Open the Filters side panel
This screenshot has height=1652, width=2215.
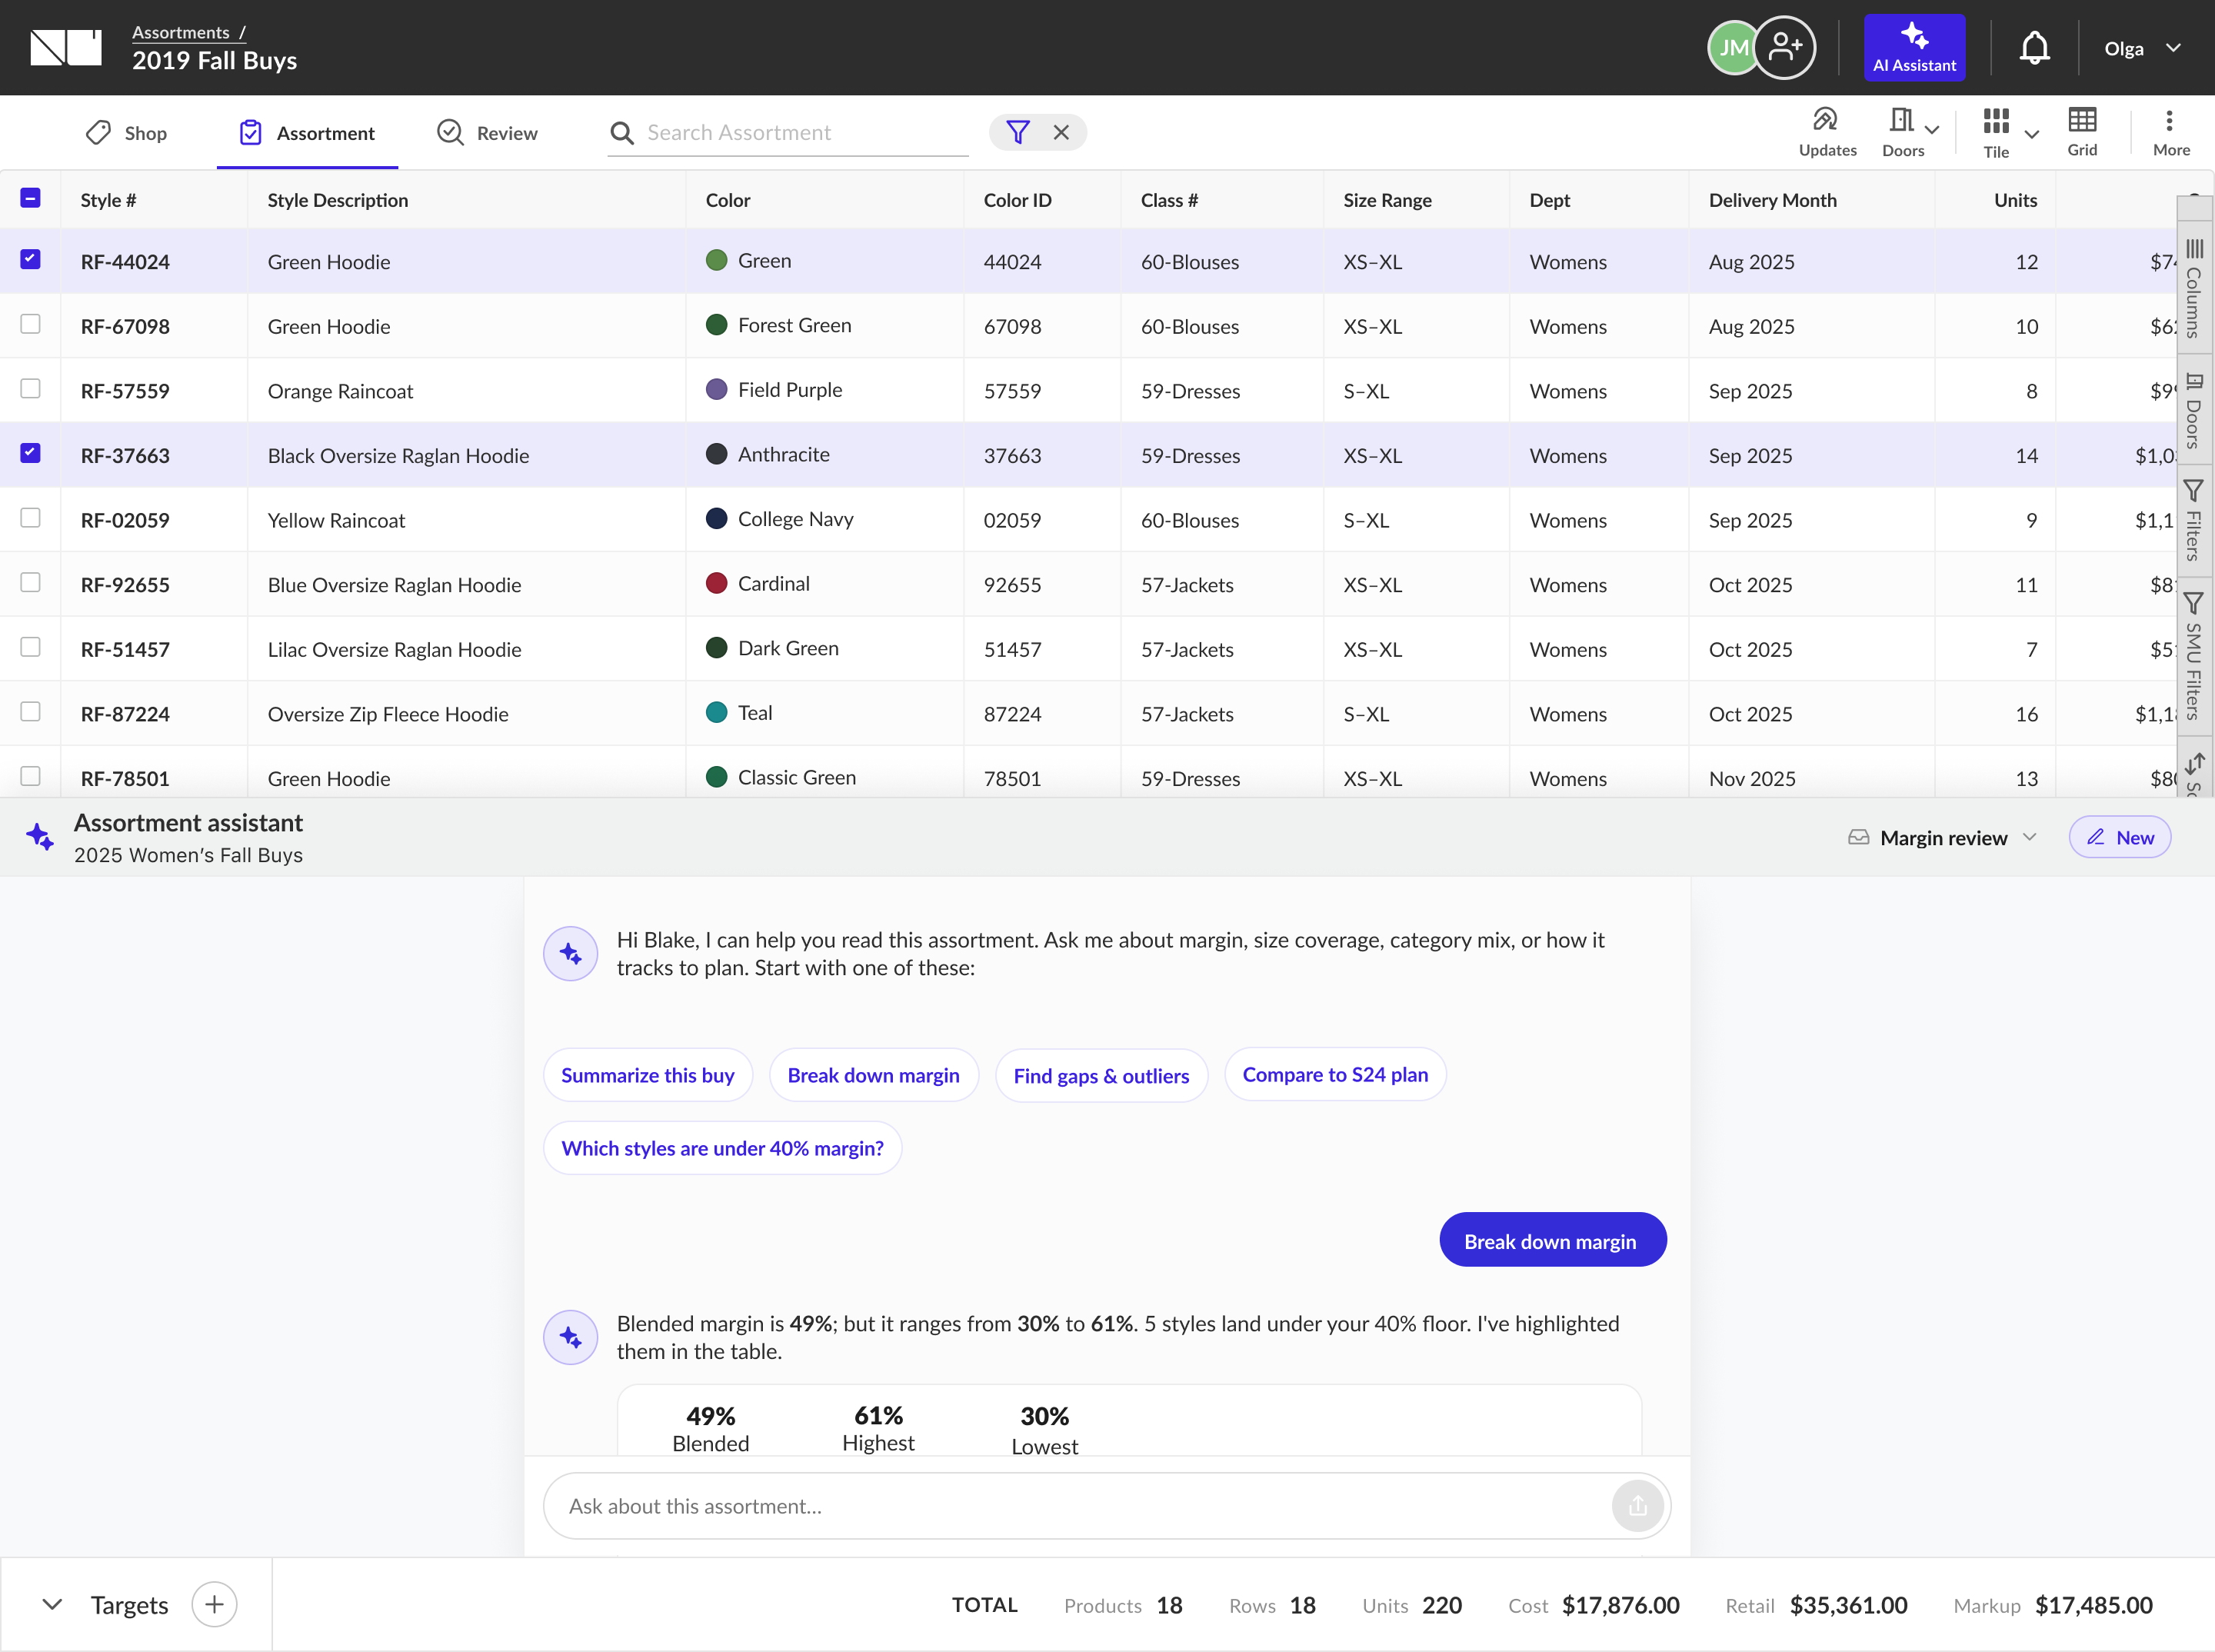(x=2193, y=520)
